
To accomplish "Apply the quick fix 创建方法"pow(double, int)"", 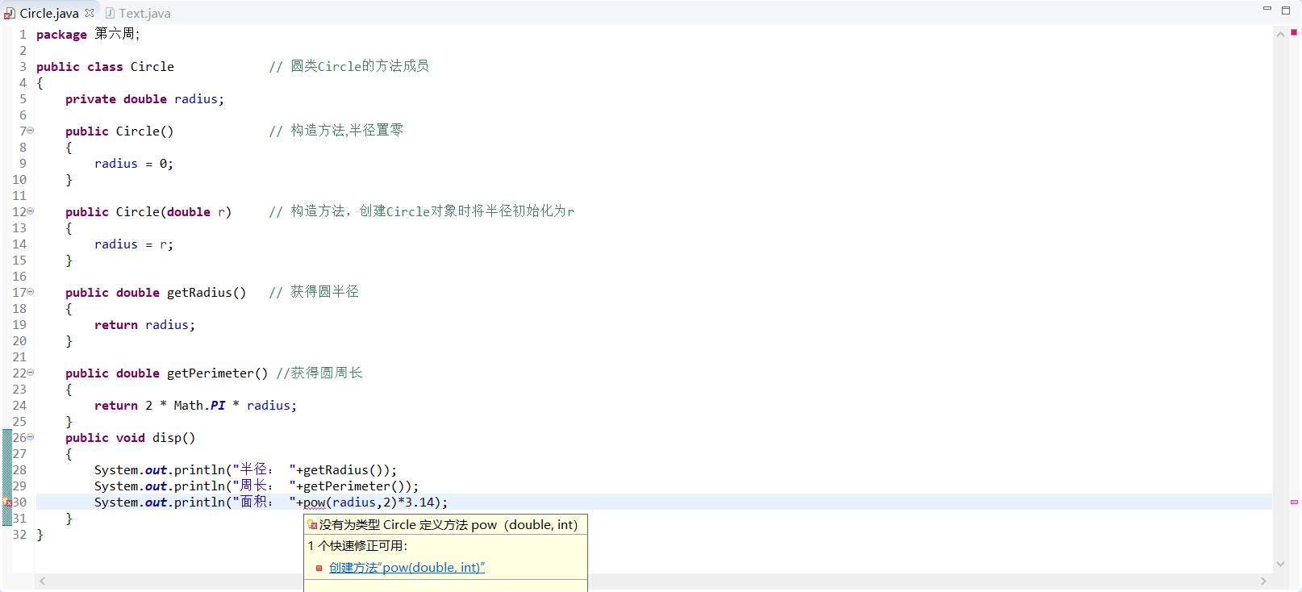I will click(x=407, y=568).
